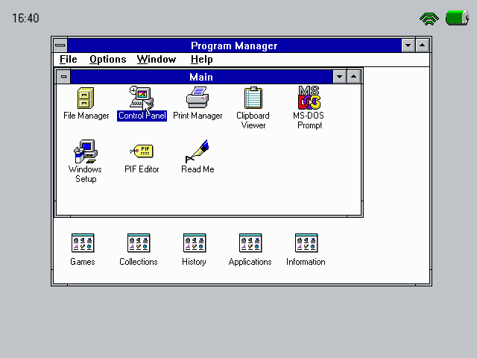This screenshot has width=477, height=358.
Task: Select the History program group icon
Action: pyautogui.click(x=195, y=243)
